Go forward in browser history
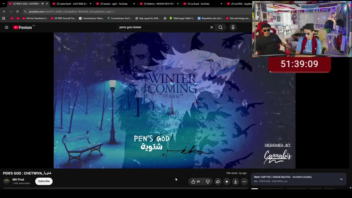The height and width of the screenshot is (198, 352). coord(11,12)
